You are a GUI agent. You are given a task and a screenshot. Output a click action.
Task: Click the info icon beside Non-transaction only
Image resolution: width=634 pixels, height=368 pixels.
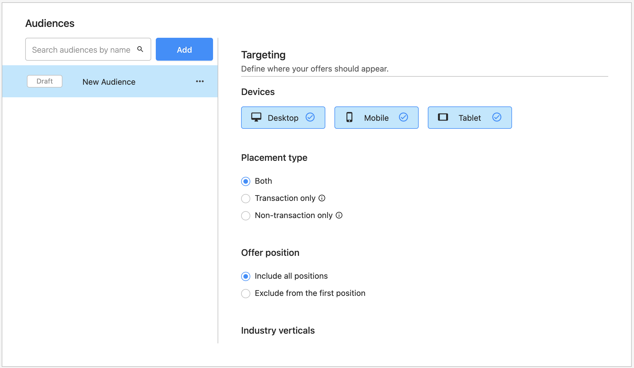[339, 215]
